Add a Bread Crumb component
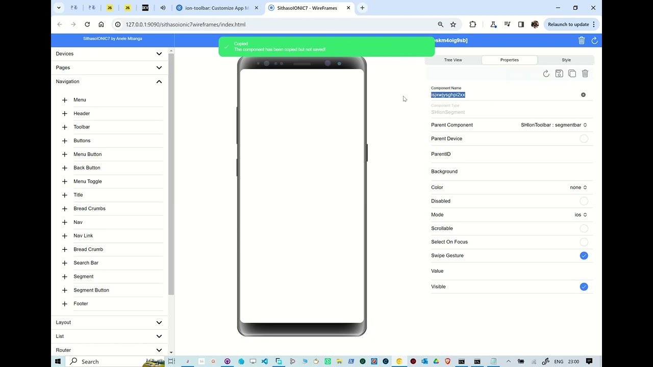 click(x=65, y=249)
